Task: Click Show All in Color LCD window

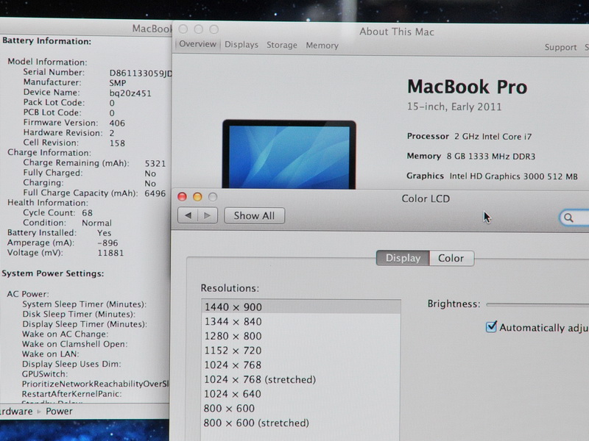Action: pos(254,215)
